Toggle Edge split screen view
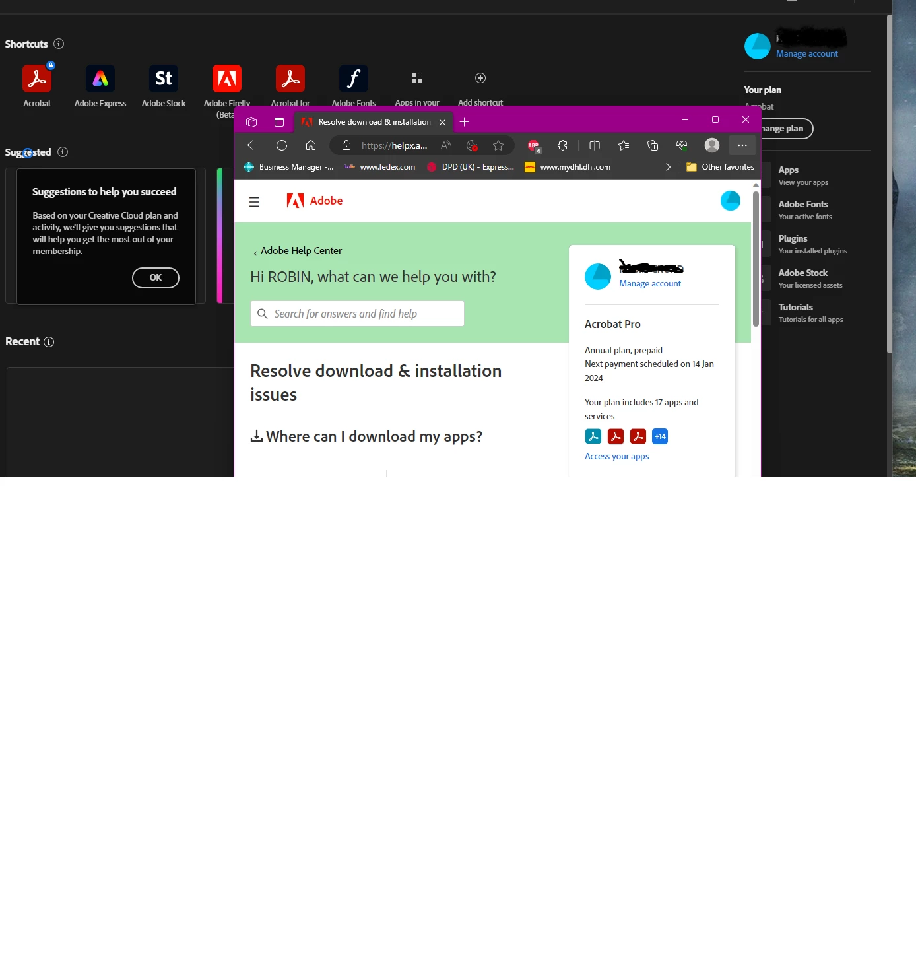This screenshot has height=977, width=916. point(595,145)
